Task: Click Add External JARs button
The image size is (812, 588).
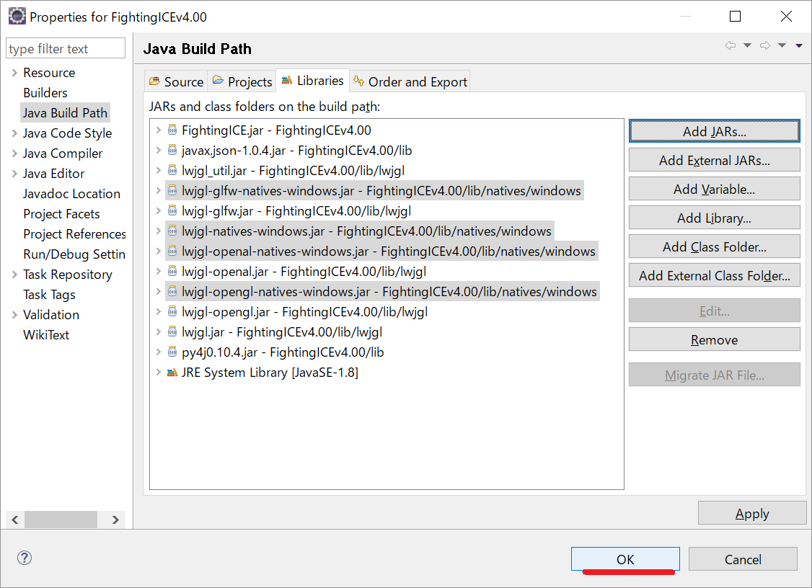Action: 714,161
